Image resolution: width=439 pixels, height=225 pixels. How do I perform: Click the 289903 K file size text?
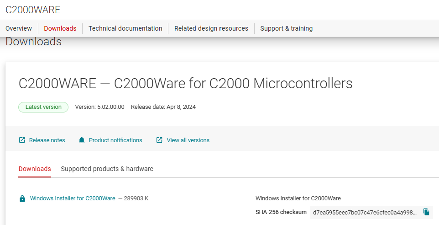pos(136,198)
